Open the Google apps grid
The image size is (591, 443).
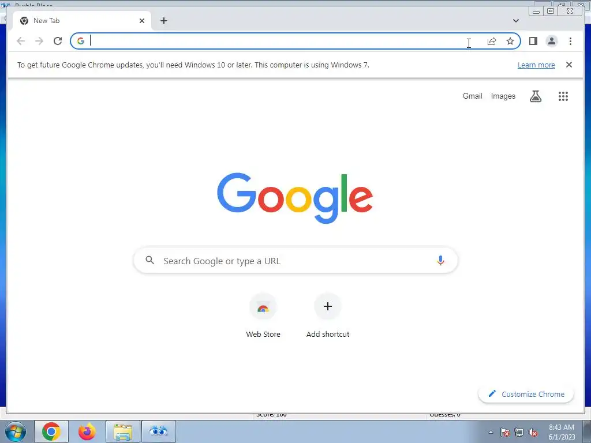click(x=563, y=96)
